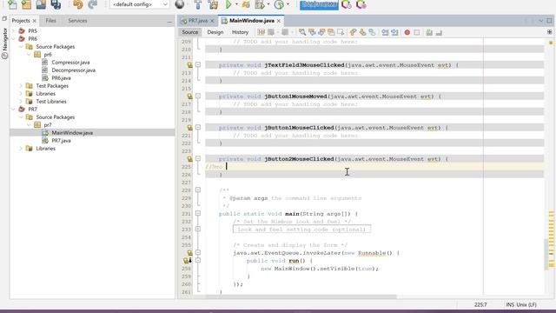The width and height of the screenshot is (556, 313).
Task: Expand the look and feel code fold
Action: click(198, 229)
